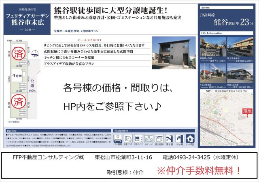The width and height of the screenshot is (259, 182).
Task: Click the HP内をご参照下さい♪ text
Action: tap(113, 107)
